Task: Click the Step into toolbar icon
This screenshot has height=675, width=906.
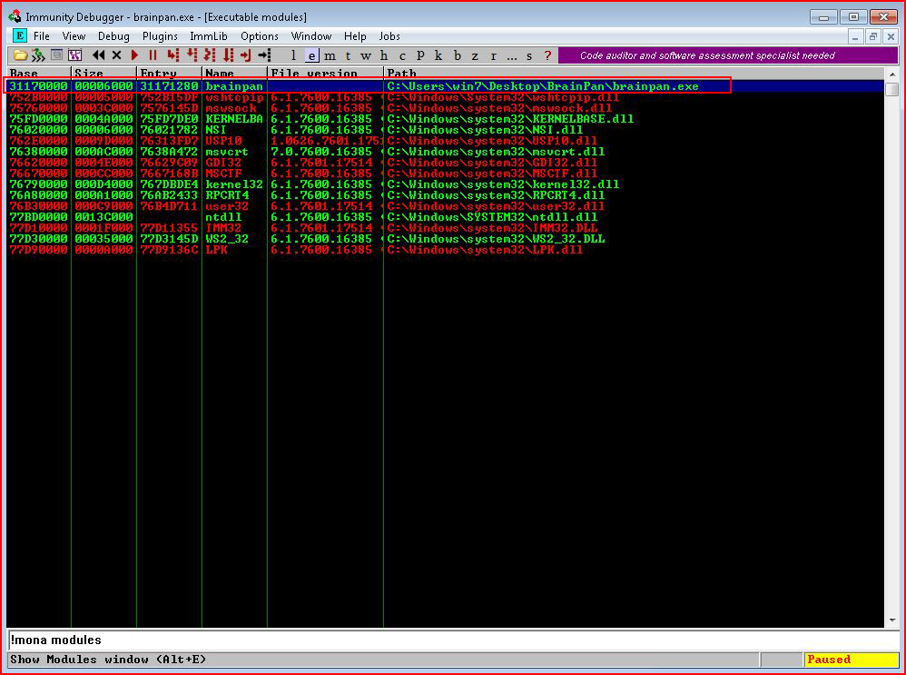Action: tap(172, 55)
